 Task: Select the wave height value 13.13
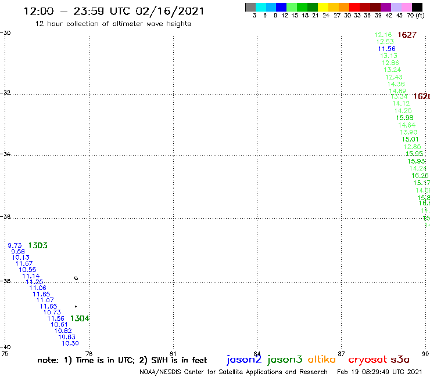click(389, 56)
